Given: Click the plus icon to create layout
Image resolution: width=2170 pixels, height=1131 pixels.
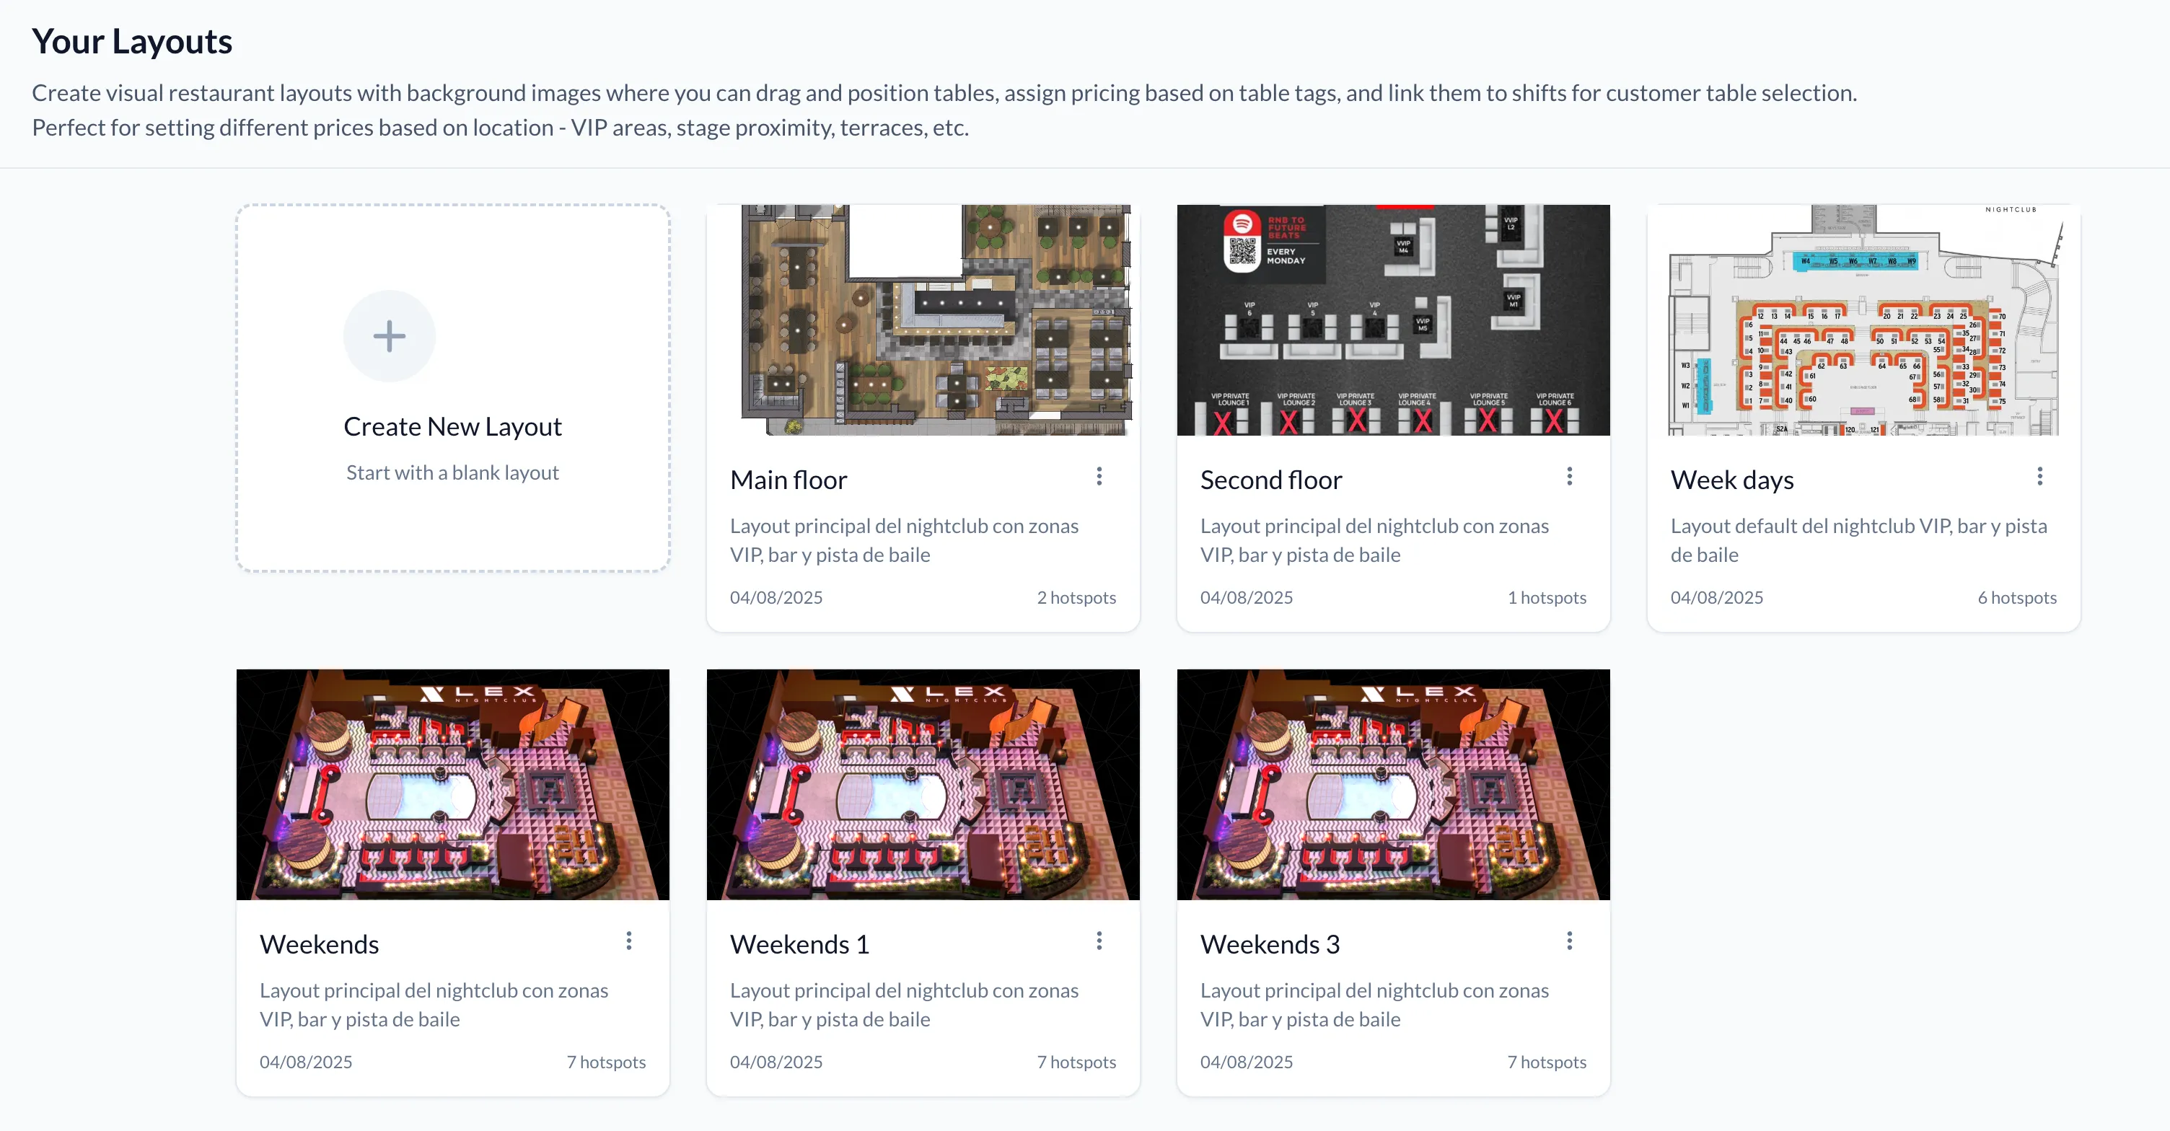Looking at the screenshot, I should [389, 336].
